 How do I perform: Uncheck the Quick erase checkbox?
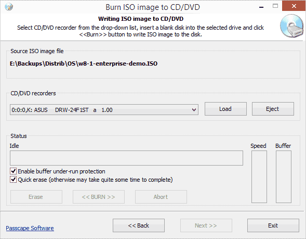13,179
